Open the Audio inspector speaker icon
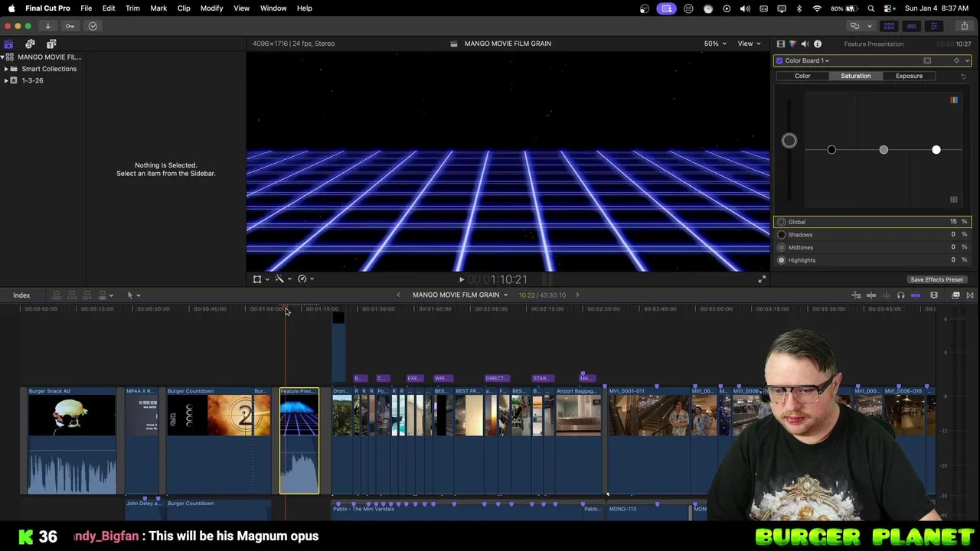This screenshot has height=551, width=980. (x=805, y=44)
